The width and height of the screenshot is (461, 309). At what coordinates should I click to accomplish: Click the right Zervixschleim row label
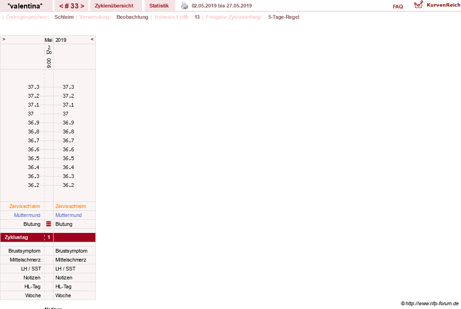click(70, 206)
